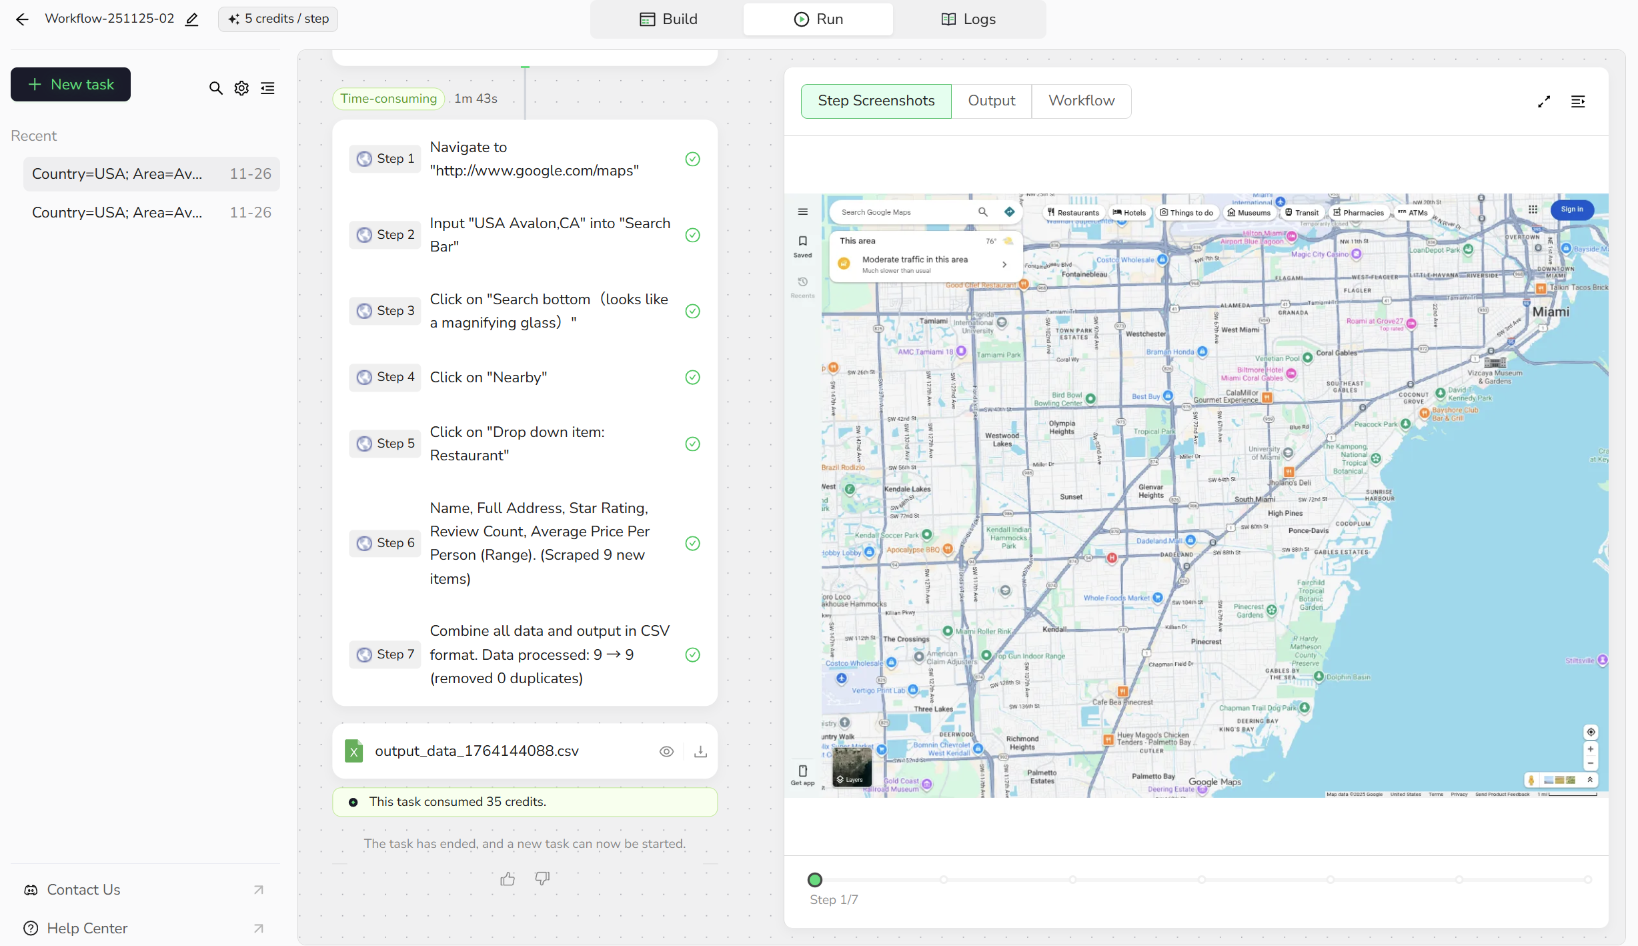Jump to the last step on the slider
Image resolution: width=1638 pixels, height=946 pixels.
click(1588, 880)
